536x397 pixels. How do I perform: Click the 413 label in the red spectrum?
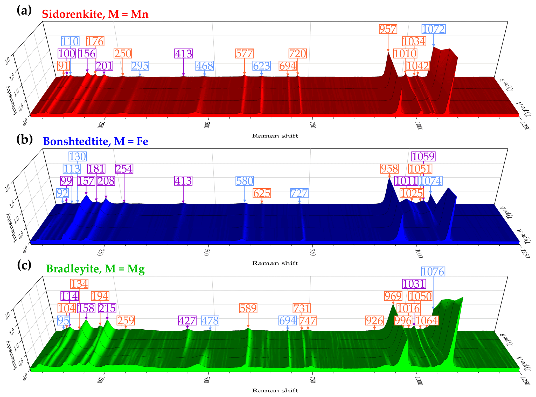[183, 54]
